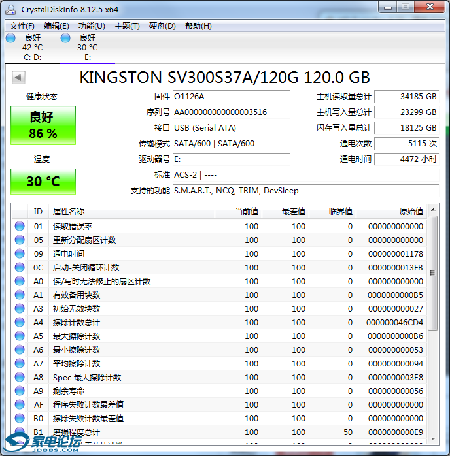The image size is (450, 456).
Task: Click status icon of row A5 最大擦除计数
Action: point(20,336)
